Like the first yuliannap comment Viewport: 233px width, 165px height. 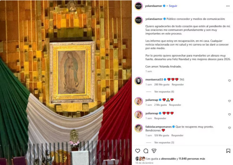(x=229, y=101)
